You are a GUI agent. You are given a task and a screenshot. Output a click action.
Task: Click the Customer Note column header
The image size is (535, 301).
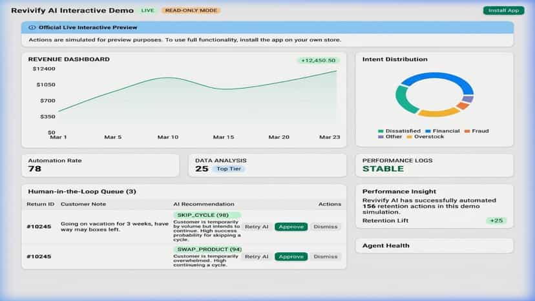pyautogui.click(x=83, y=204)
